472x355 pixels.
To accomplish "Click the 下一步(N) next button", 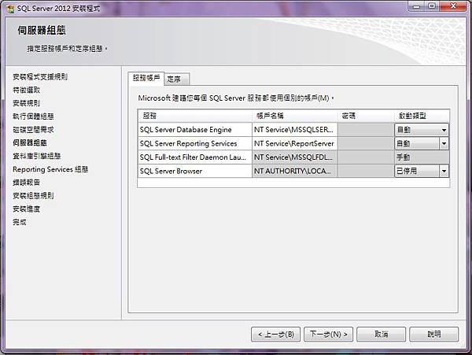I will (328, 335).
